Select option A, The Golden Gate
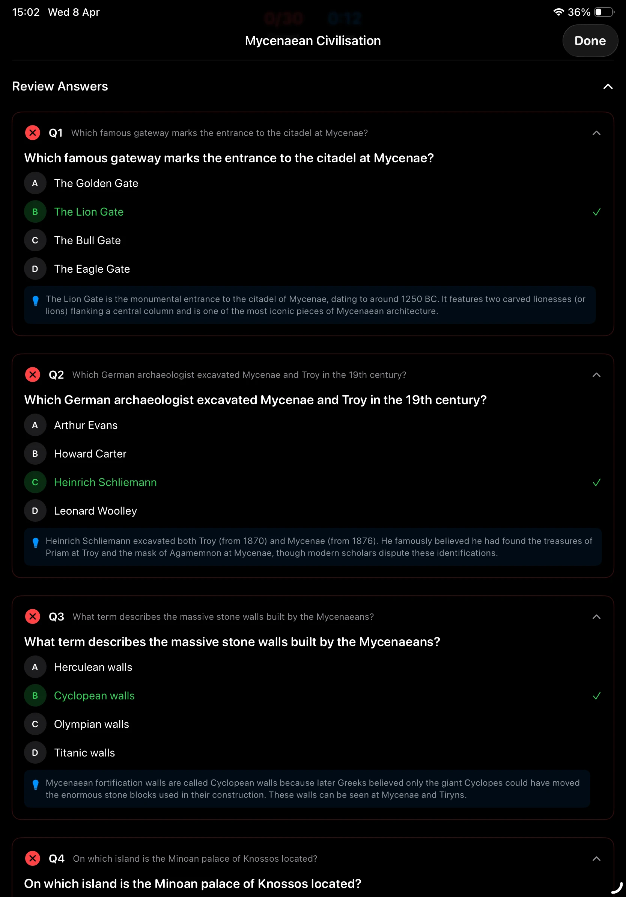Viewport: 626px width, 897px height. [96, 183]
